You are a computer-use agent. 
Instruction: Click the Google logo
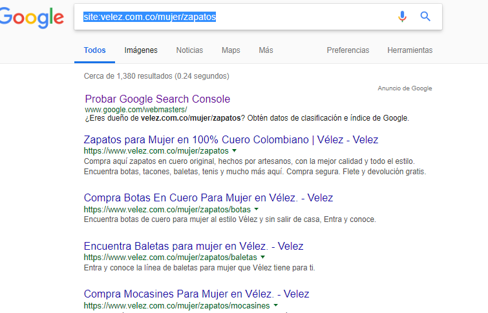[32, 17]
